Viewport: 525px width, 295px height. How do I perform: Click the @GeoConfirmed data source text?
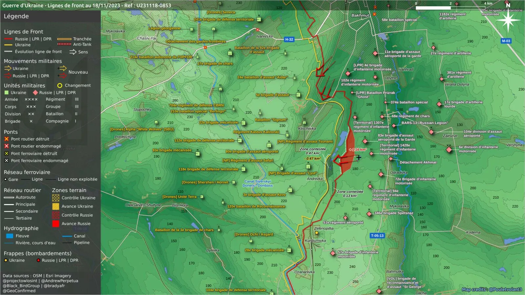pyautogui.click(x=19, y=291)
